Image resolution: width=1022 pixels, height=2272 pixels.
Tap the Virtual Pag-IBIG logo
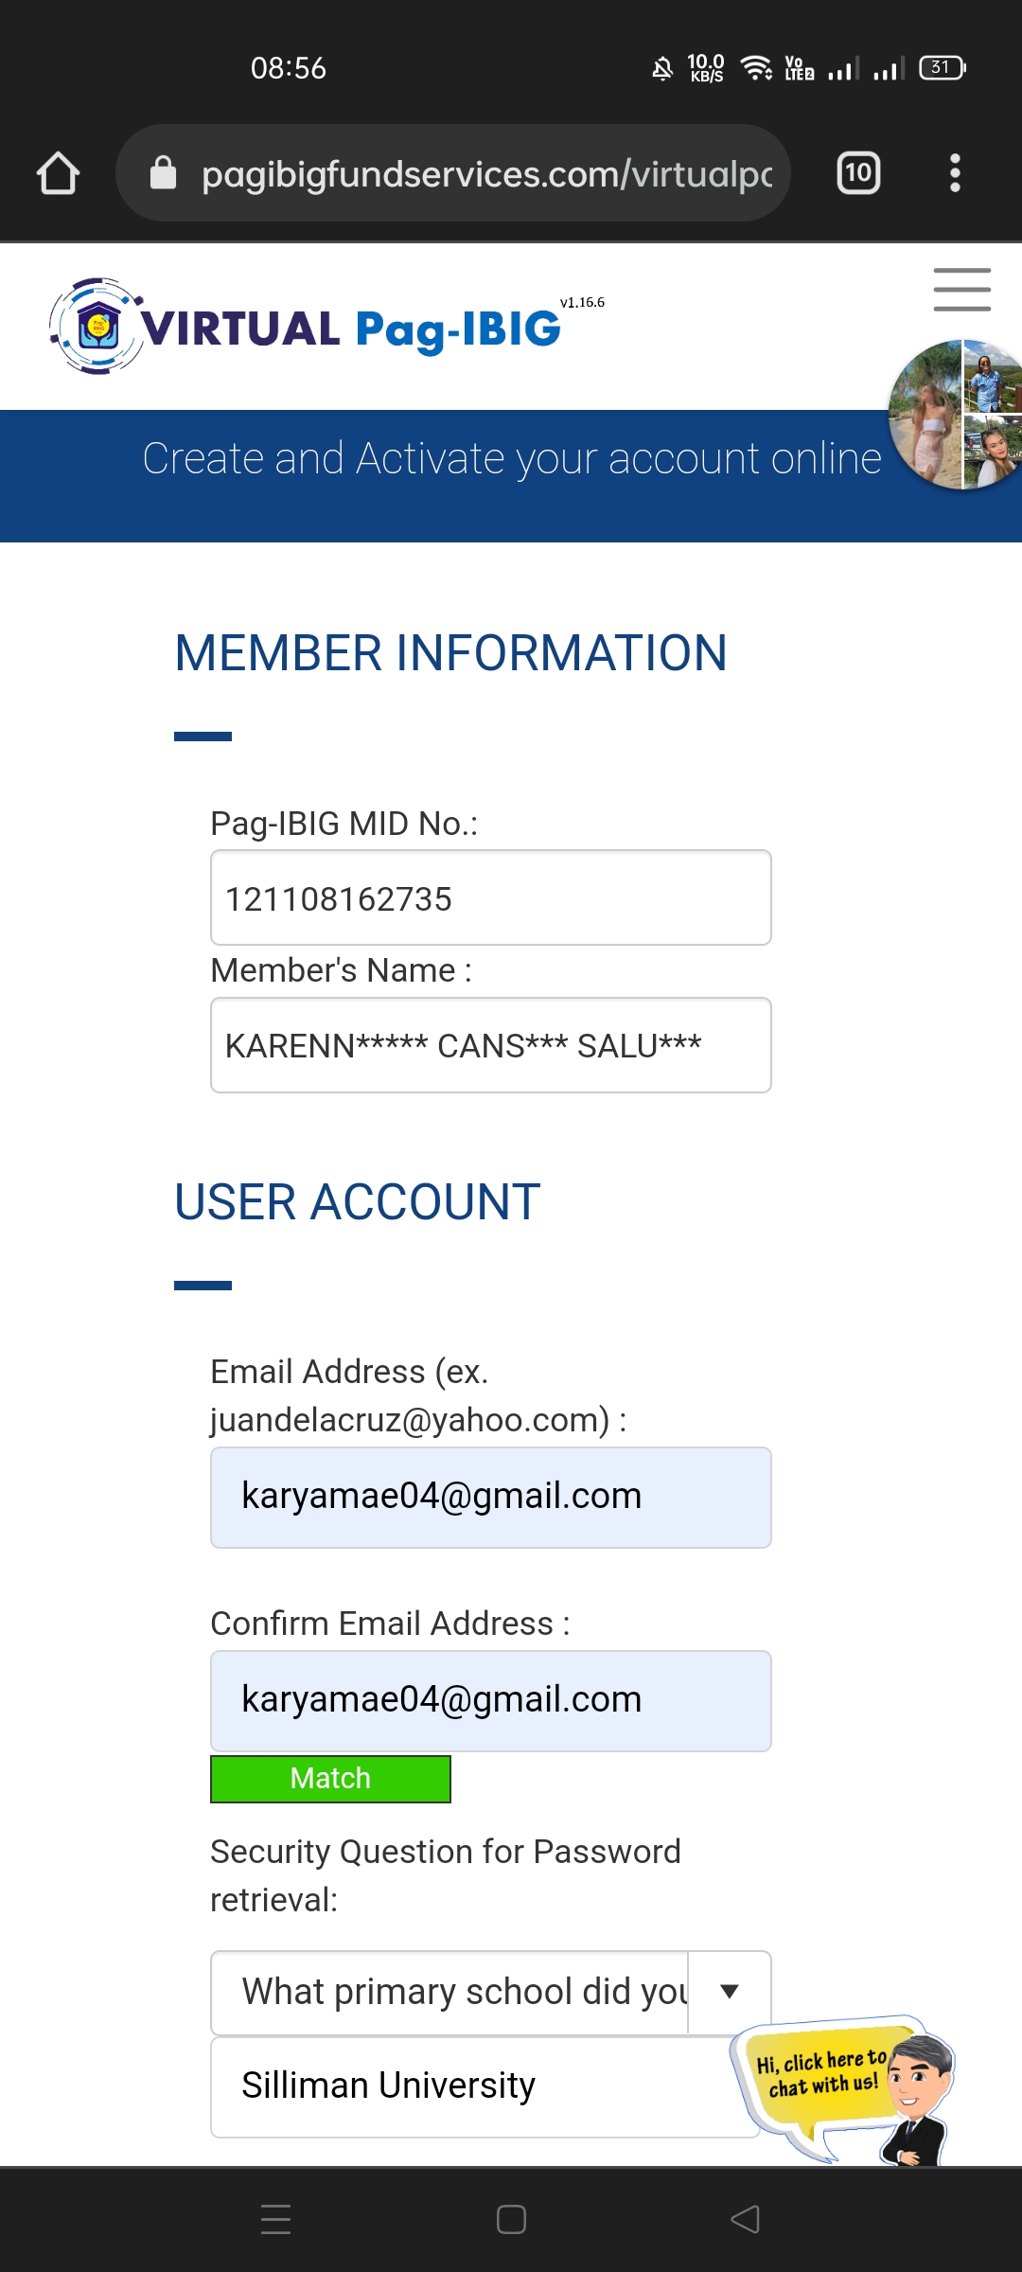tap(305, 328)
